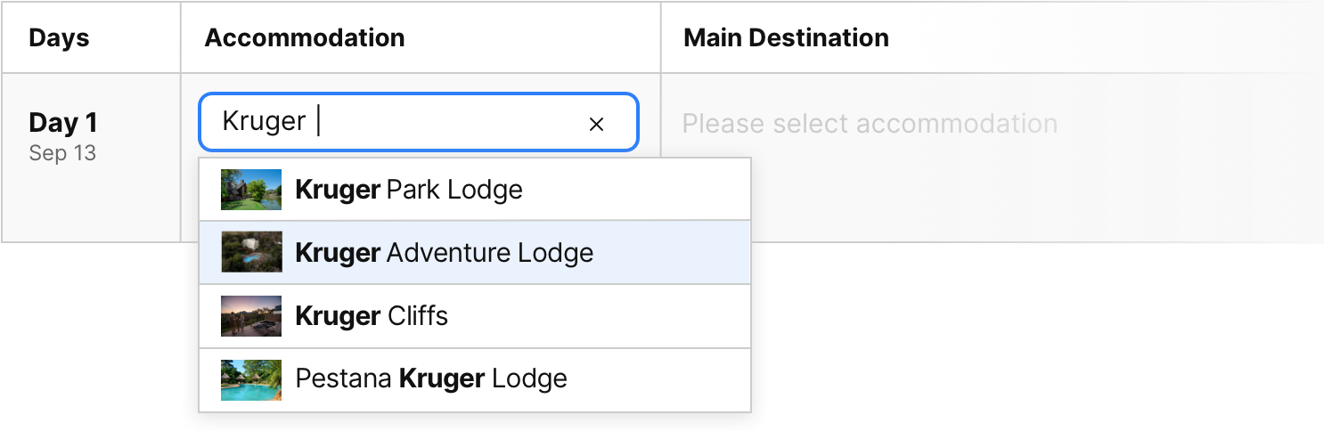
Task: Select the Day 1 row label
Action: 63,123
